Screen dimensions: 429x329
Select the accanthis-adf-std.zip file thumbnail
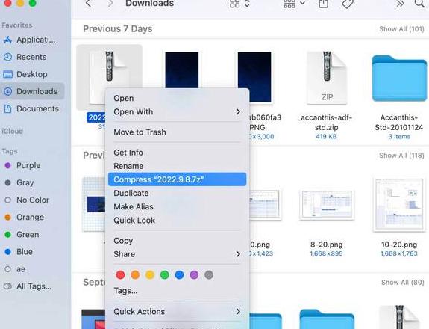[x=327, y=78]
